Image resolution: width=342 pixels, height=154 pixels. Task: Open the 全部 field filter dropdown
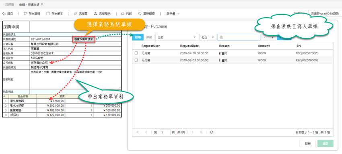[177, 37]
